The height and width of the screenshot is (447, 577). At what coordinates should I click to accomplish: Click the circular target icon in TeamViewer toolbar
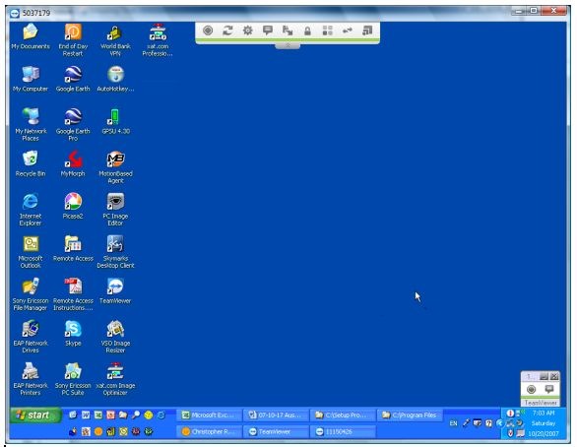coord(208,31)
